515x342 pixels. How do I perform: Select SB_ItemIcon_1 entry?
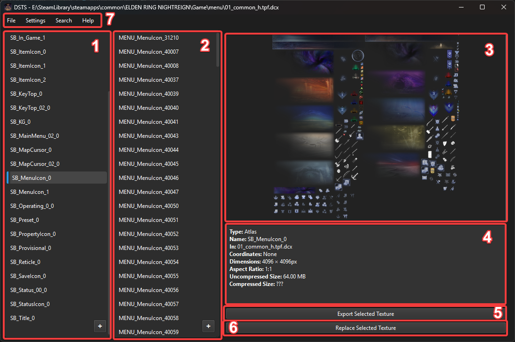point(57,65)
